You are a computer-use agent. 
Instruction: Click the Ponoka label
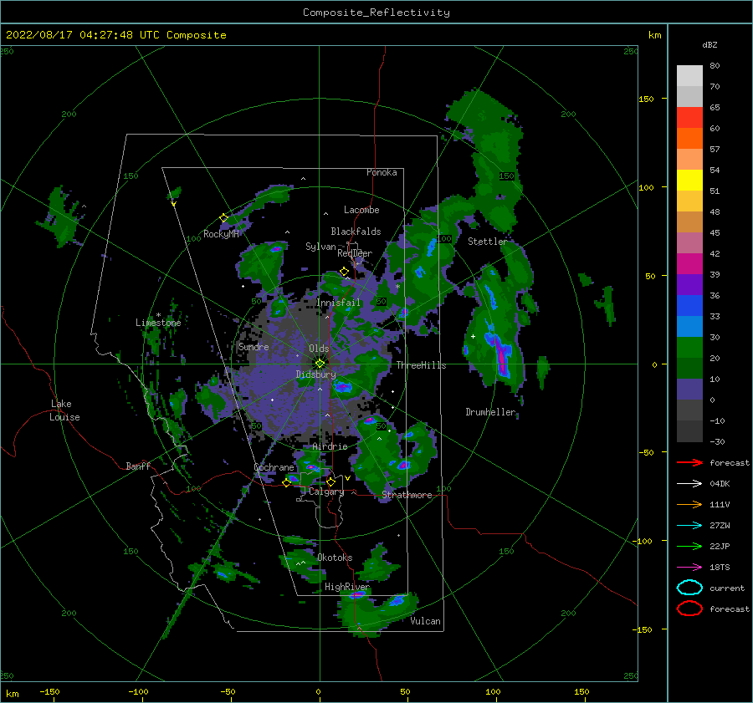[382, 172]
